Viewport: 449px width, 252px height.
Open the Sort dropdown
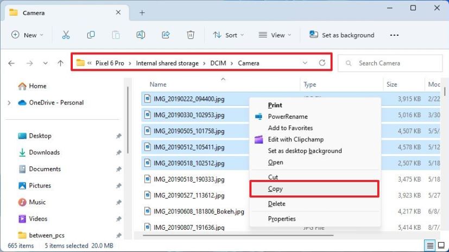[229, 35]
